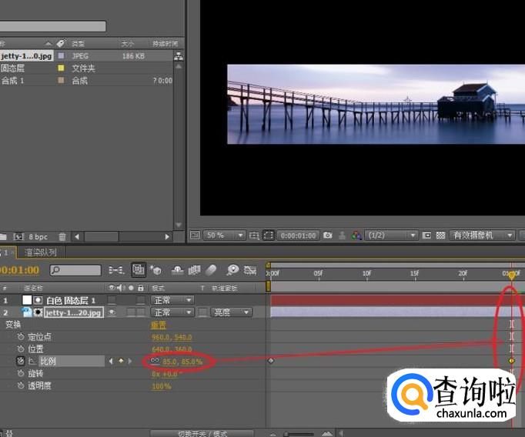The height and width of the screenshot is (437, 525).
Task: Open the 50% magnification dropdown
Action: 225,235
